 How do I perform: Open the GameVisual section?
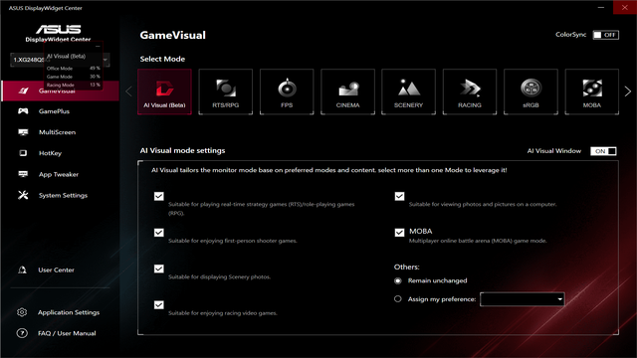[60, 90]
